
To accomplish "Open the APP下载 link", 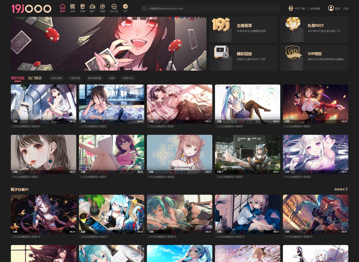I will (300, 9).
